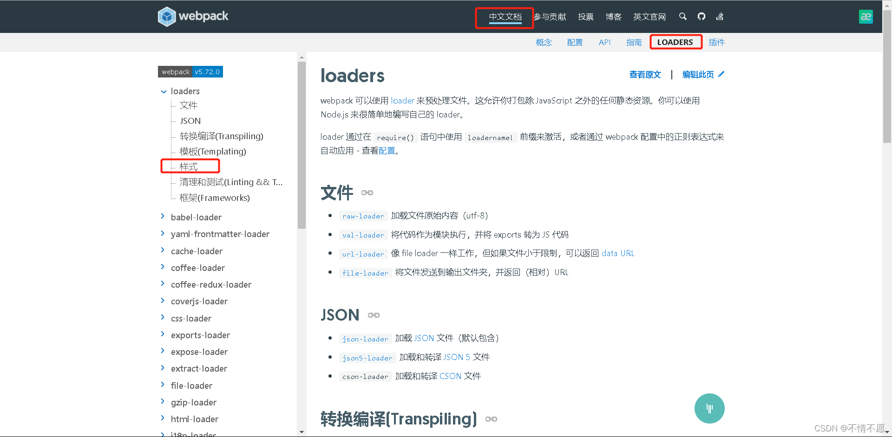Expand the expose-loader chevron

[x=163, y=351]
